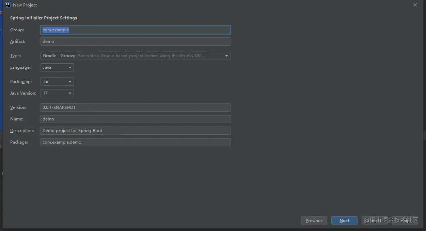Cancel the project creation

tap(375, 220)
